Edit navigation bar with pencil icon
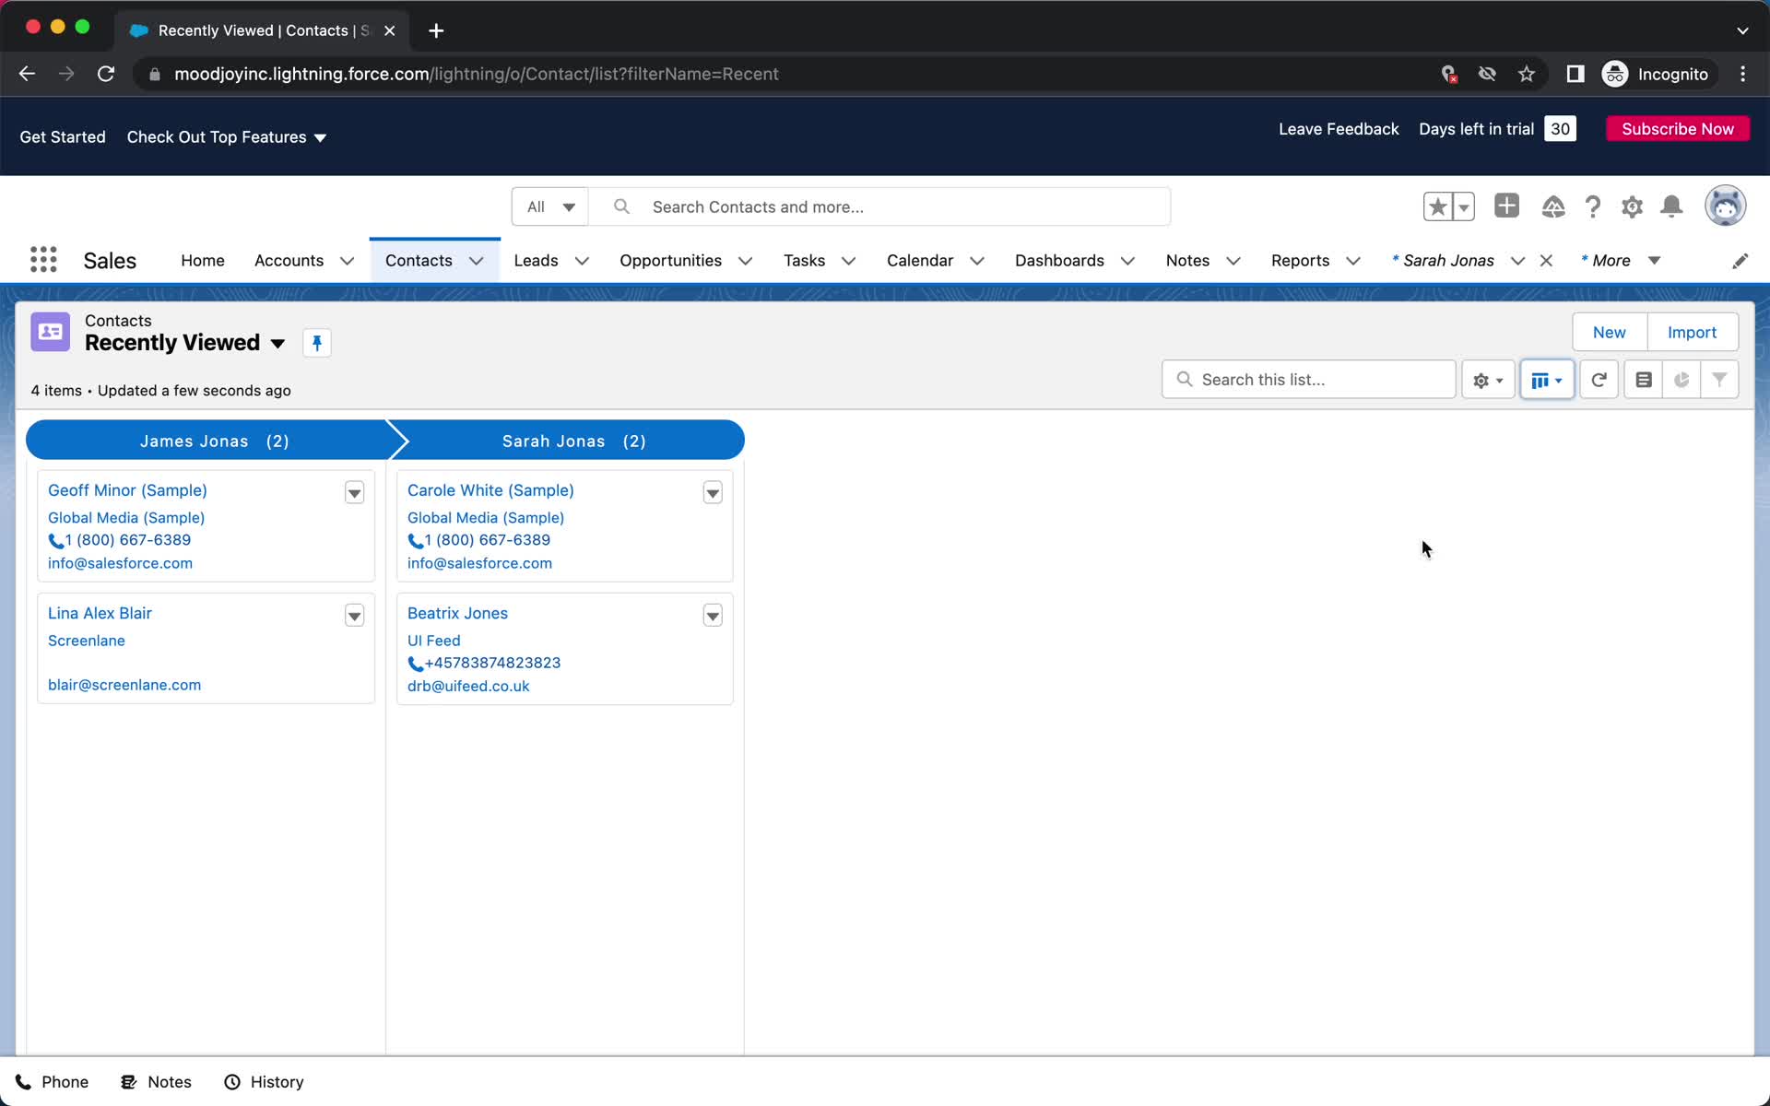 click(1740, 261)
